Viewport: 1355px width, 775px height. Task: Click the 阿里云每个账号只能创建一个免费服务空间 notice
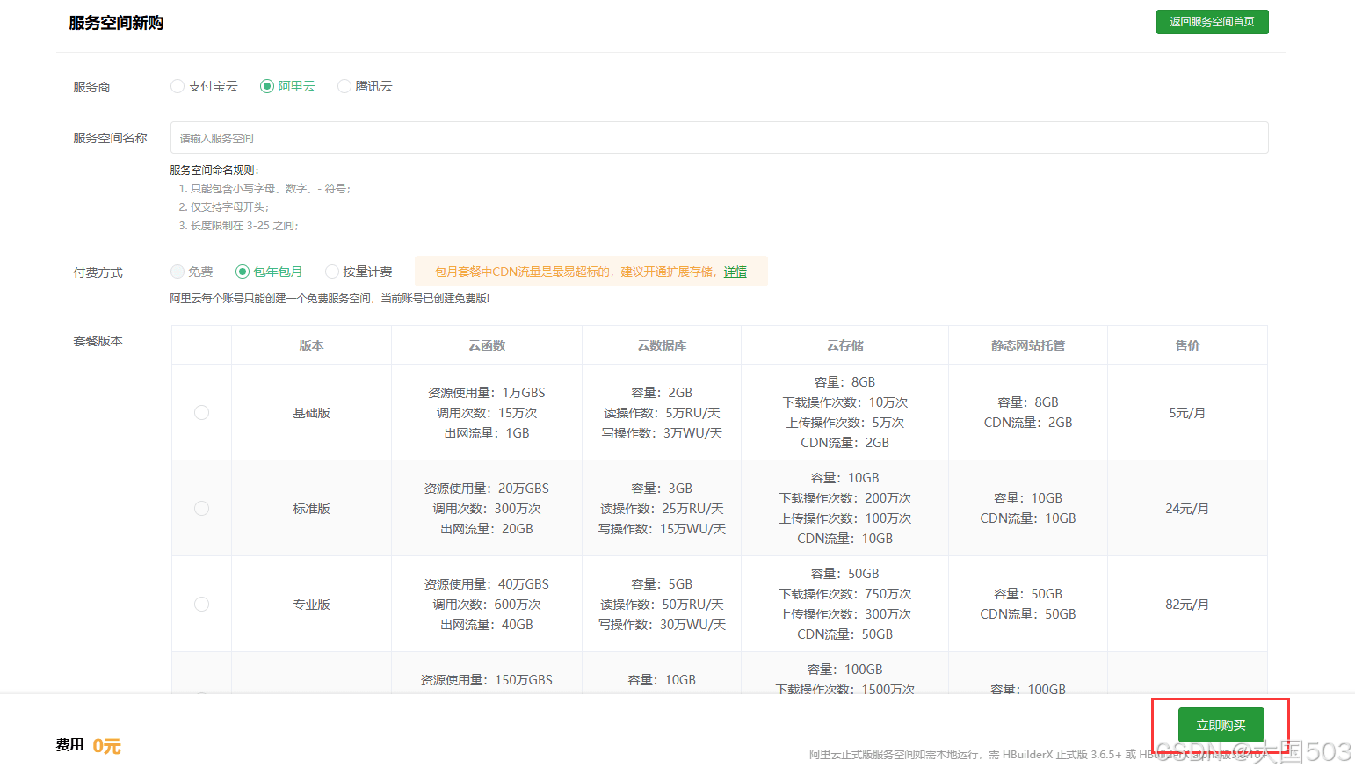(x=330, y=299)
